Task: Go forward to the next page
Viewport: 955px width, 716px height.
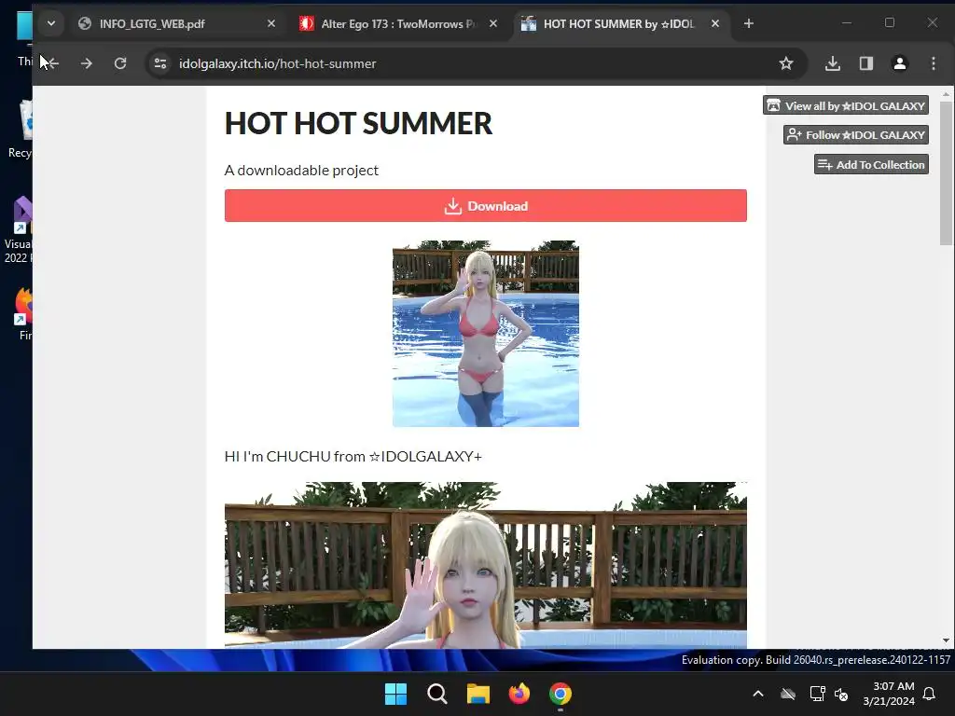Action: pyautogui.click(x=87, y=63)
